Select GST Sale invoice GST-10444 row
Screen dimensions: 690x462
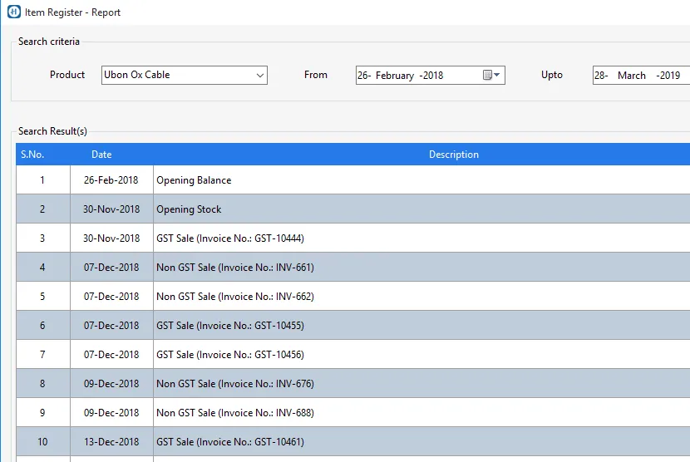point(230,238)
